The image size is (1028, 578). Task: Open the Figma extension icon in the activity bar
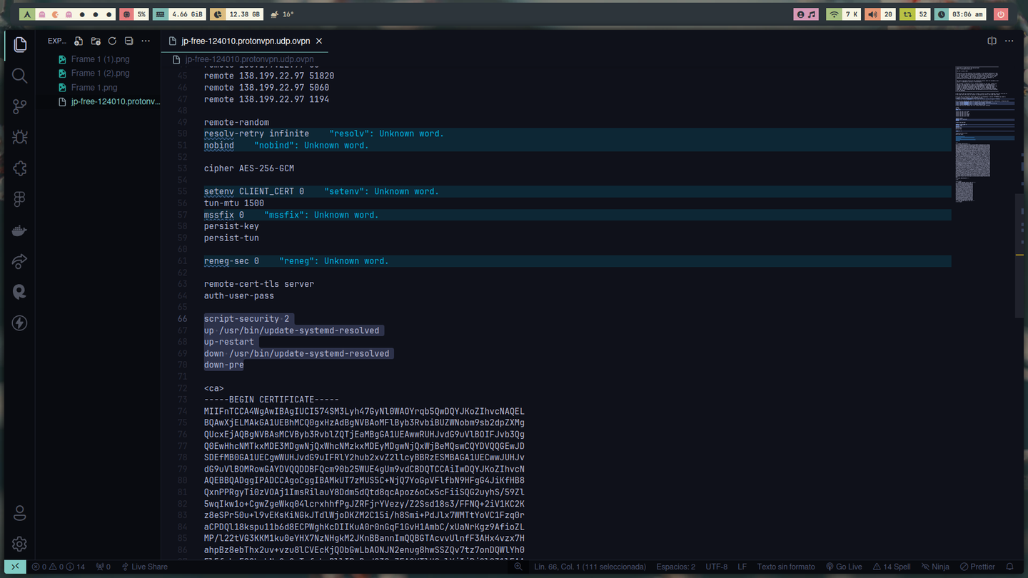tap(20, 199)
